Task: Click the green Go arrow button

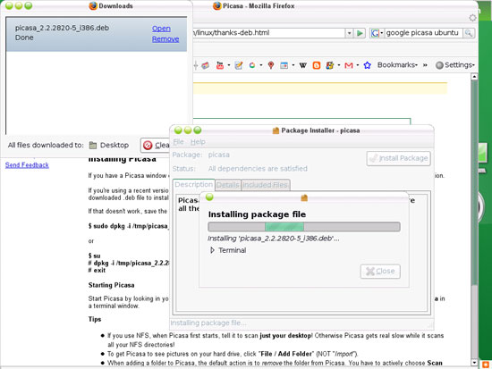Action: pos(360,33)
